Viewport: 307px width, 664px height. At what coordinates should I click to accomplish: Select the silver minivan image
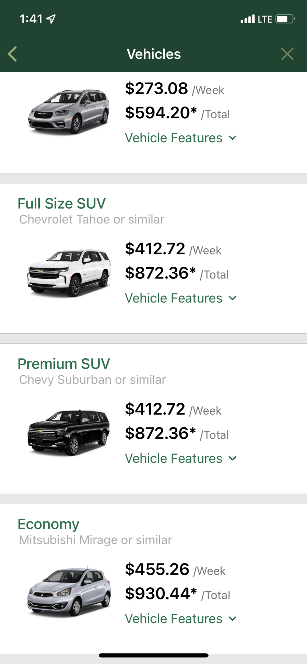(69, 111)
